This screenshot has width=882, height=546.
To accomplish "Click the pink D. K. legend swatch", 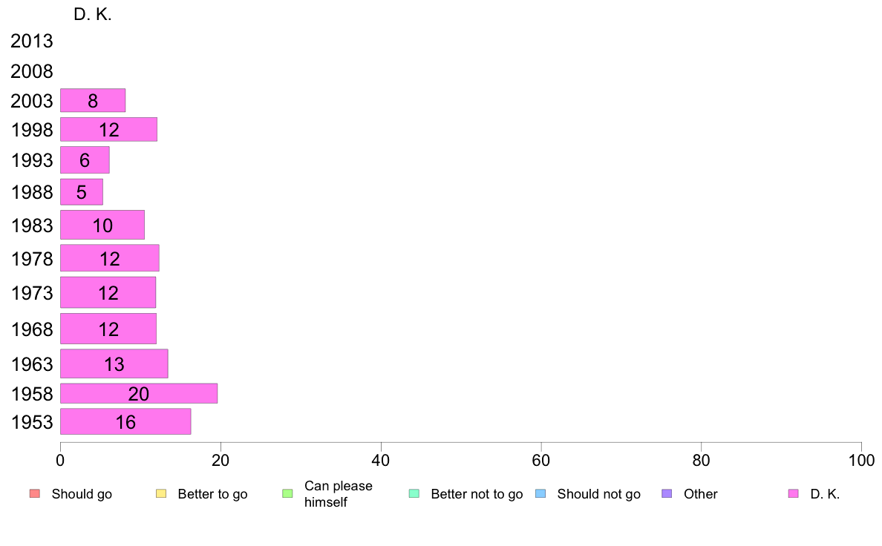I will 793,494.
